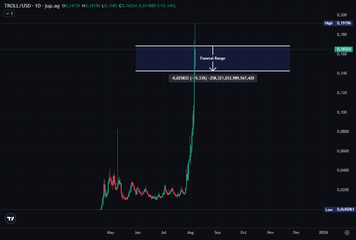
Task: Click the 0,0200 price axis label
Action: click(343, 190)
